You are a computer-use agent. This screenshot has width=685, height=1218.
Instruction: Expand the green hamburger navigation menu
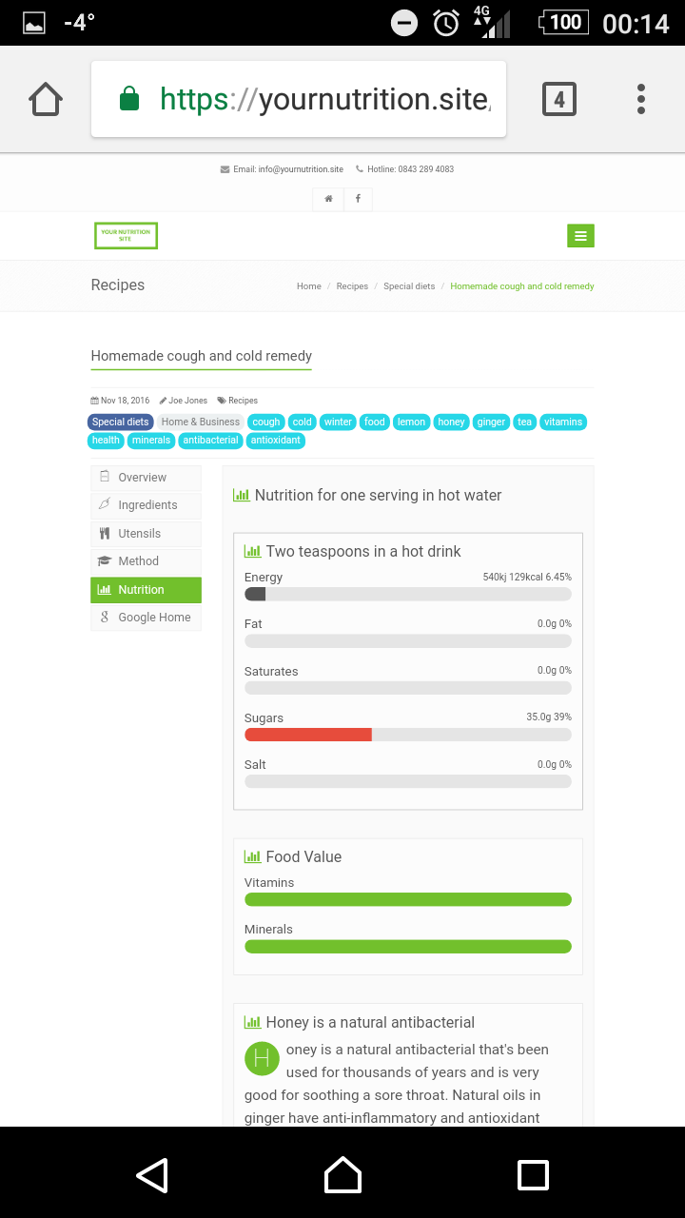[580, 236]
